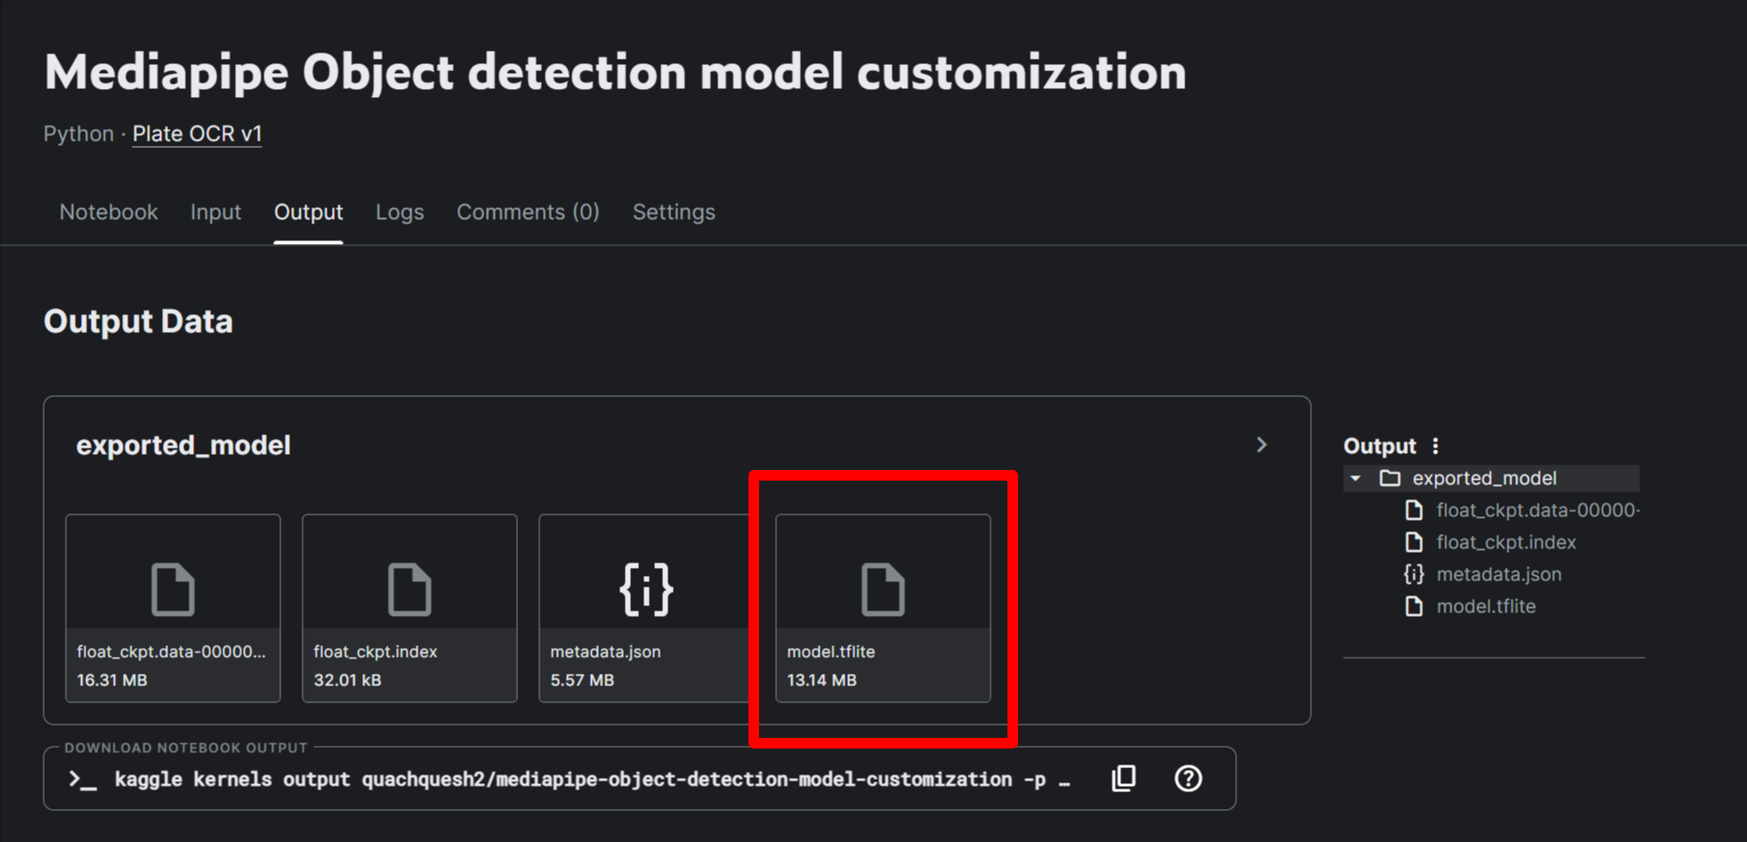
Task: Open the metadata.json file card
Action: click(646, 608)
